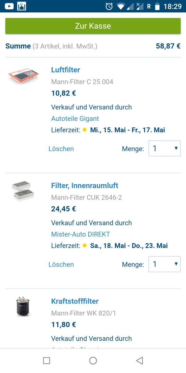Tap the alarm clock status icon
This screenshot has height=373, width=186.
click(109, 6)
